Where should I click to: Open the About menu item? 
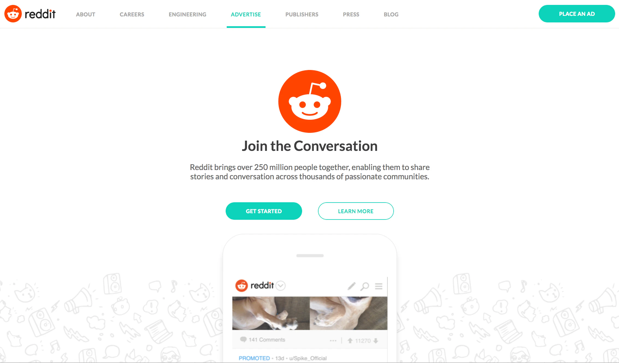pos(86,14)
